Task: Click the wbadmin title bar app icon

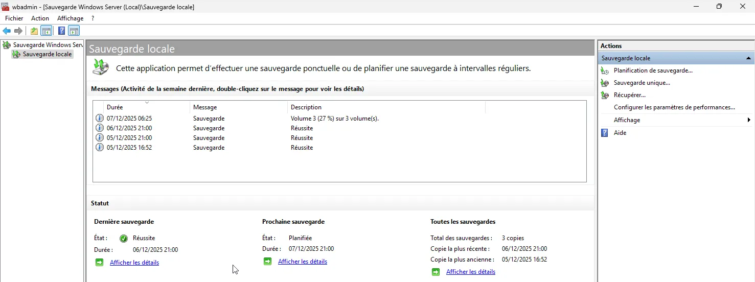Action: [6, 7]
